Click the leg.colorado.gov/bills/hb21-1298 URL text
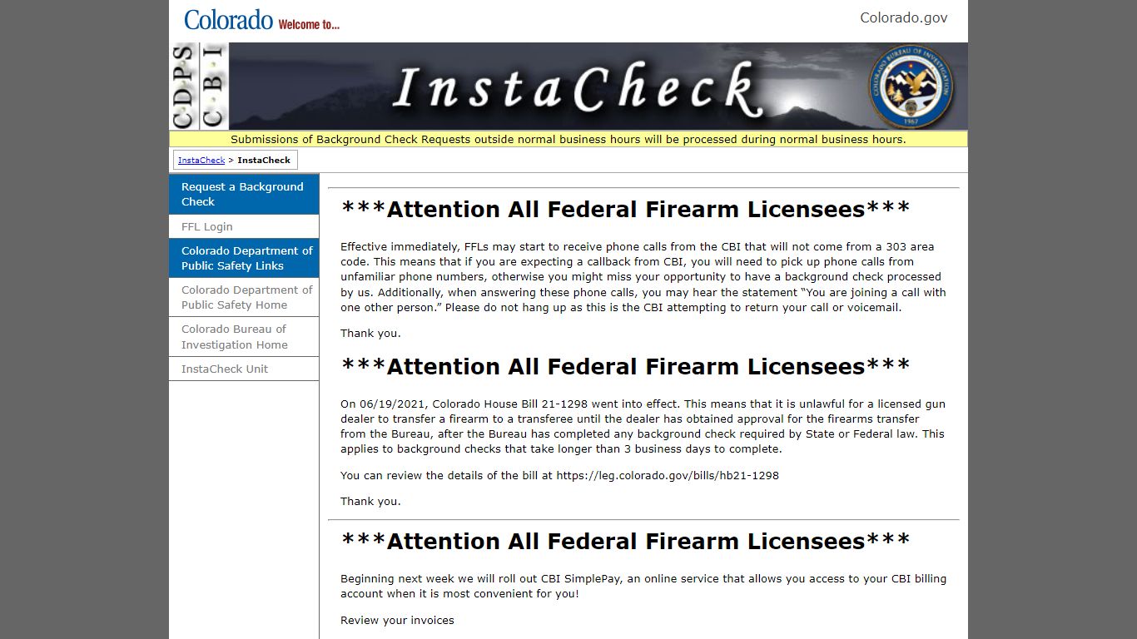This screenshot has width=1137, height=639. click(668, 475)
